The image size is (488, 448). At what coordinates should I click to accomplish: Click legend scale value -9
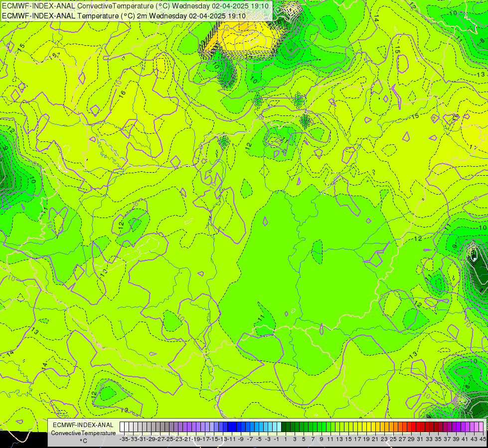(x=241, y=440)
